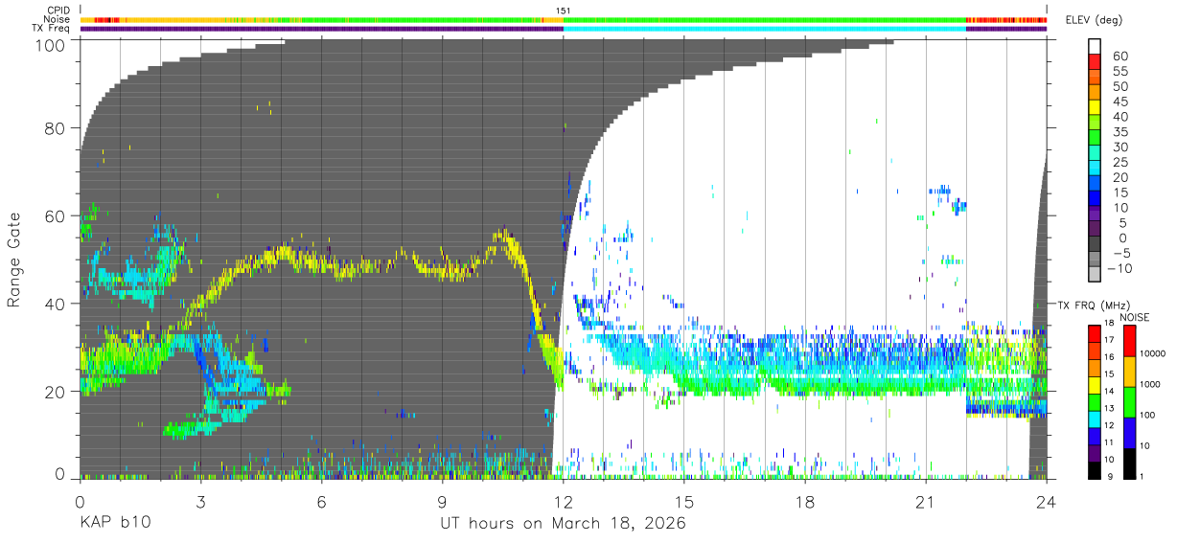This screenshot has height=543, width=1177.
Task: Click the white swatch atop the ELEV colorbar
Action: pos(1095,48)
